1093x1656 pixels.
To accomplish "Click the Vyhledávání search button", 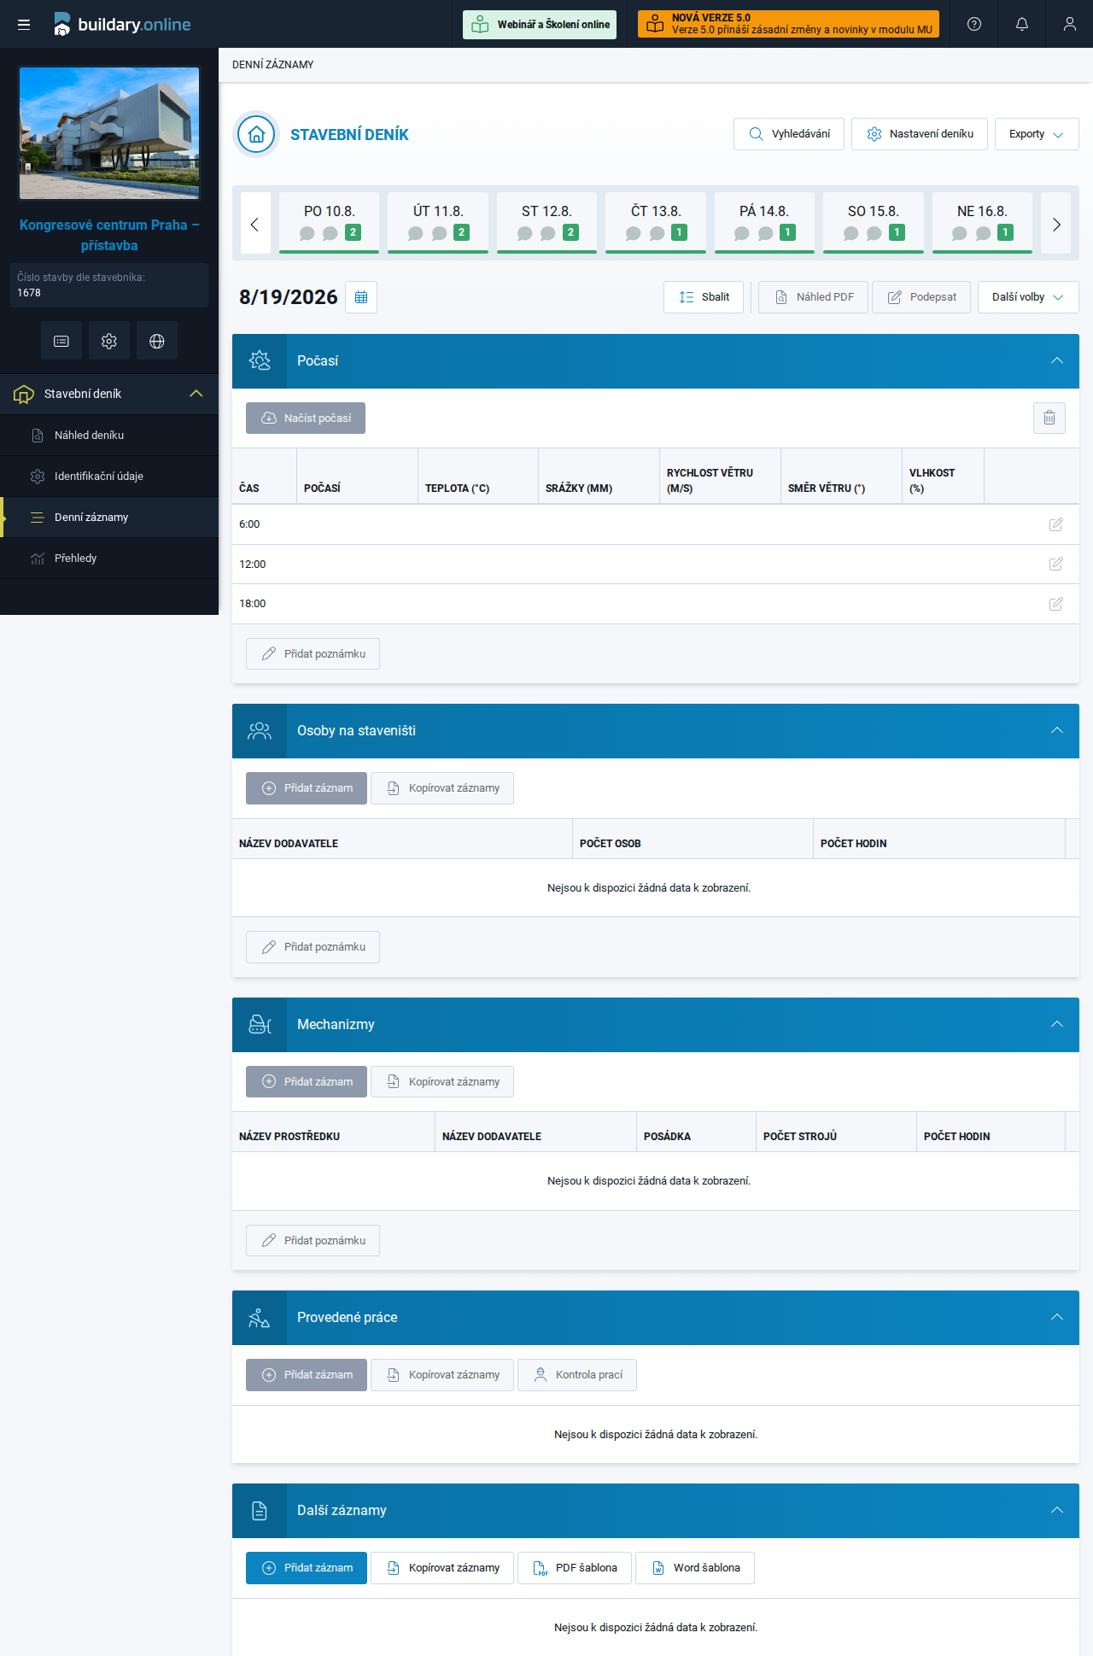I will coord(789,134).
